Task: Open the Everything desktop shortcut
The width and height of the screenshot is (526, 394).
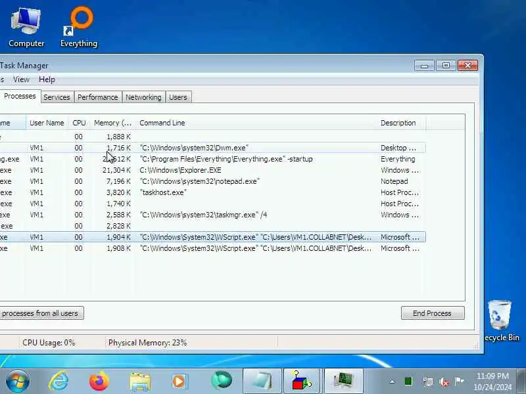Action: (x=79, y=28)
